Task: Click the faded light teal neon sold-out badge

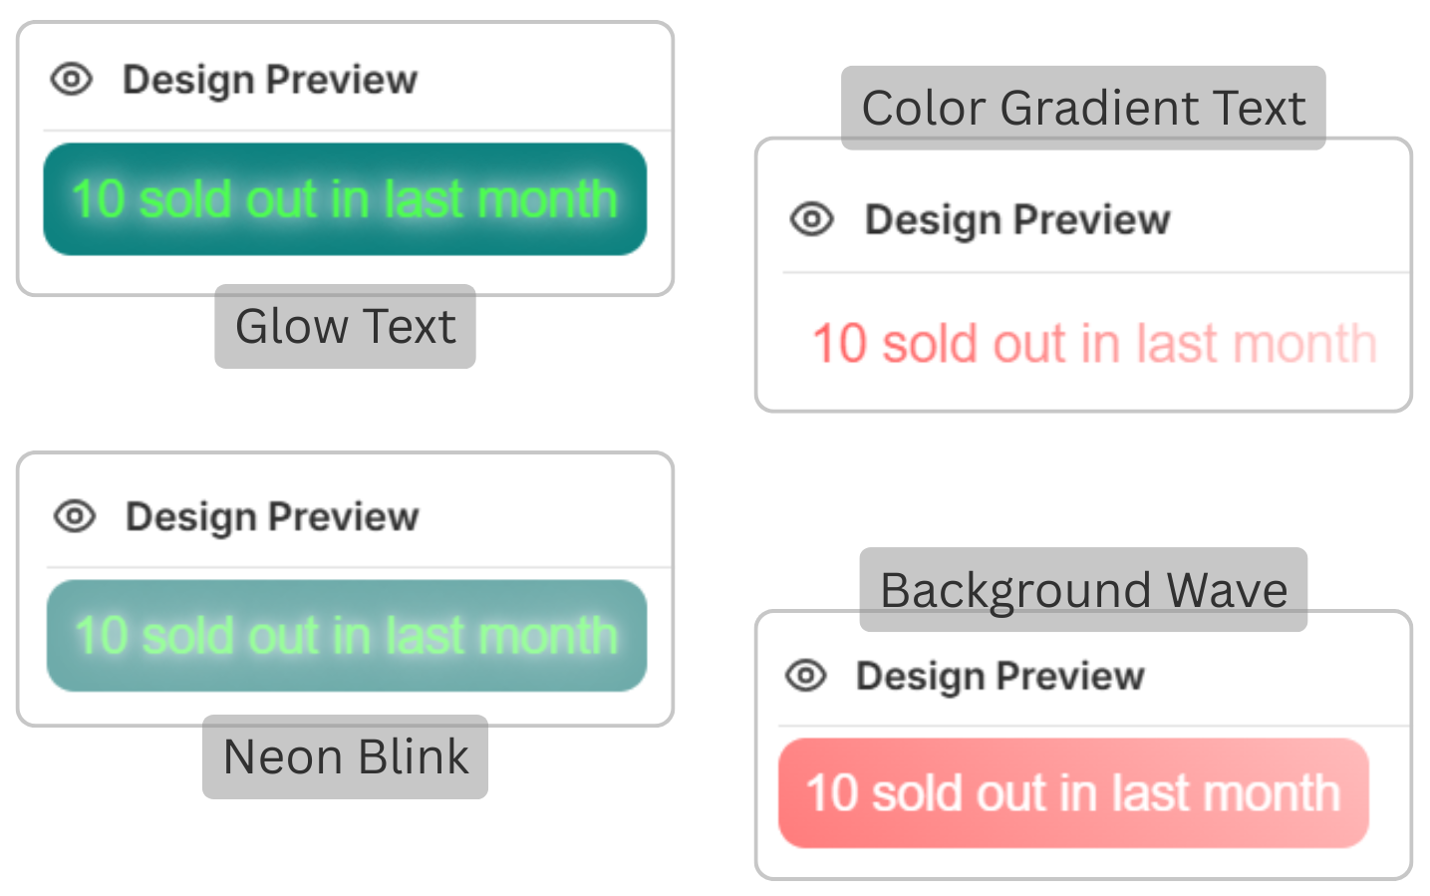Action: 347,636
